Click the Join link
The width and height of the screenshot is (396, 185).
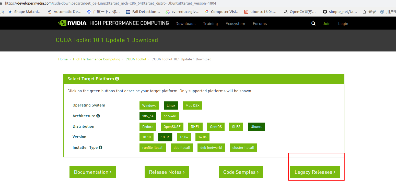coord(327,23)
